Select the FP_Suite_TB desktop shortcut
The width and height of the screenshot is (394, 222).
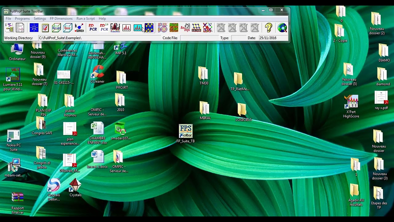[x=186, y=134]
